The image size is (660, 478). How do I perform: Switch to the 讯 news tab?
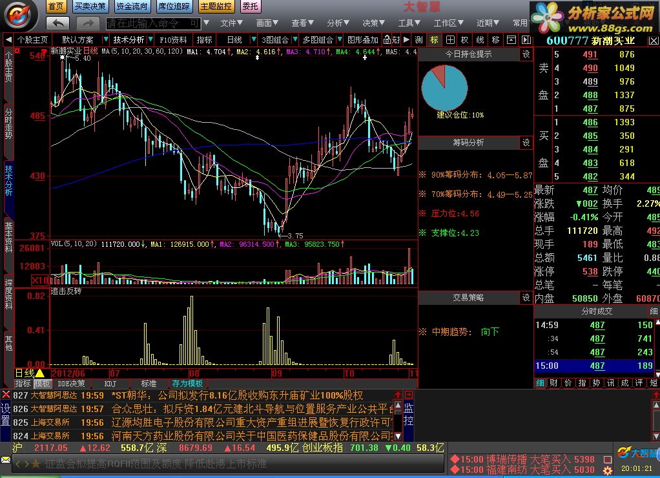(x=611, y=383)
